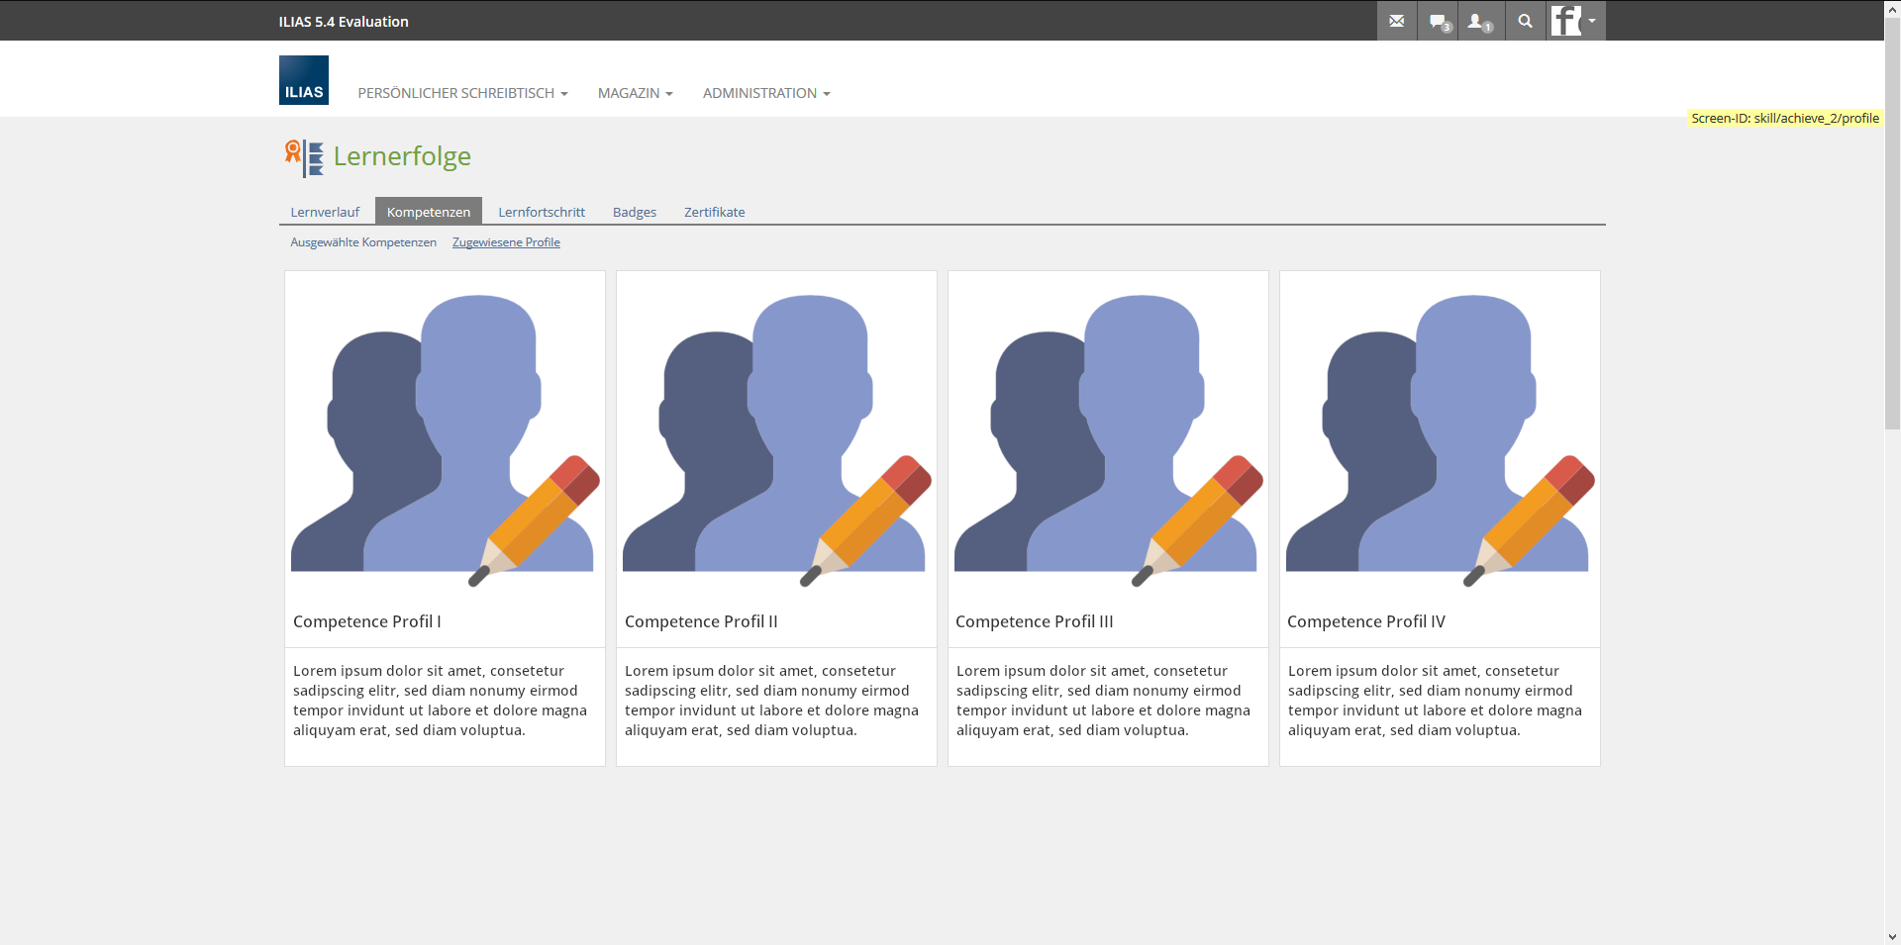The width and height of the screenshot is (1901, 945).
Task: Open the Competence Profil II title
Action: 701,621
